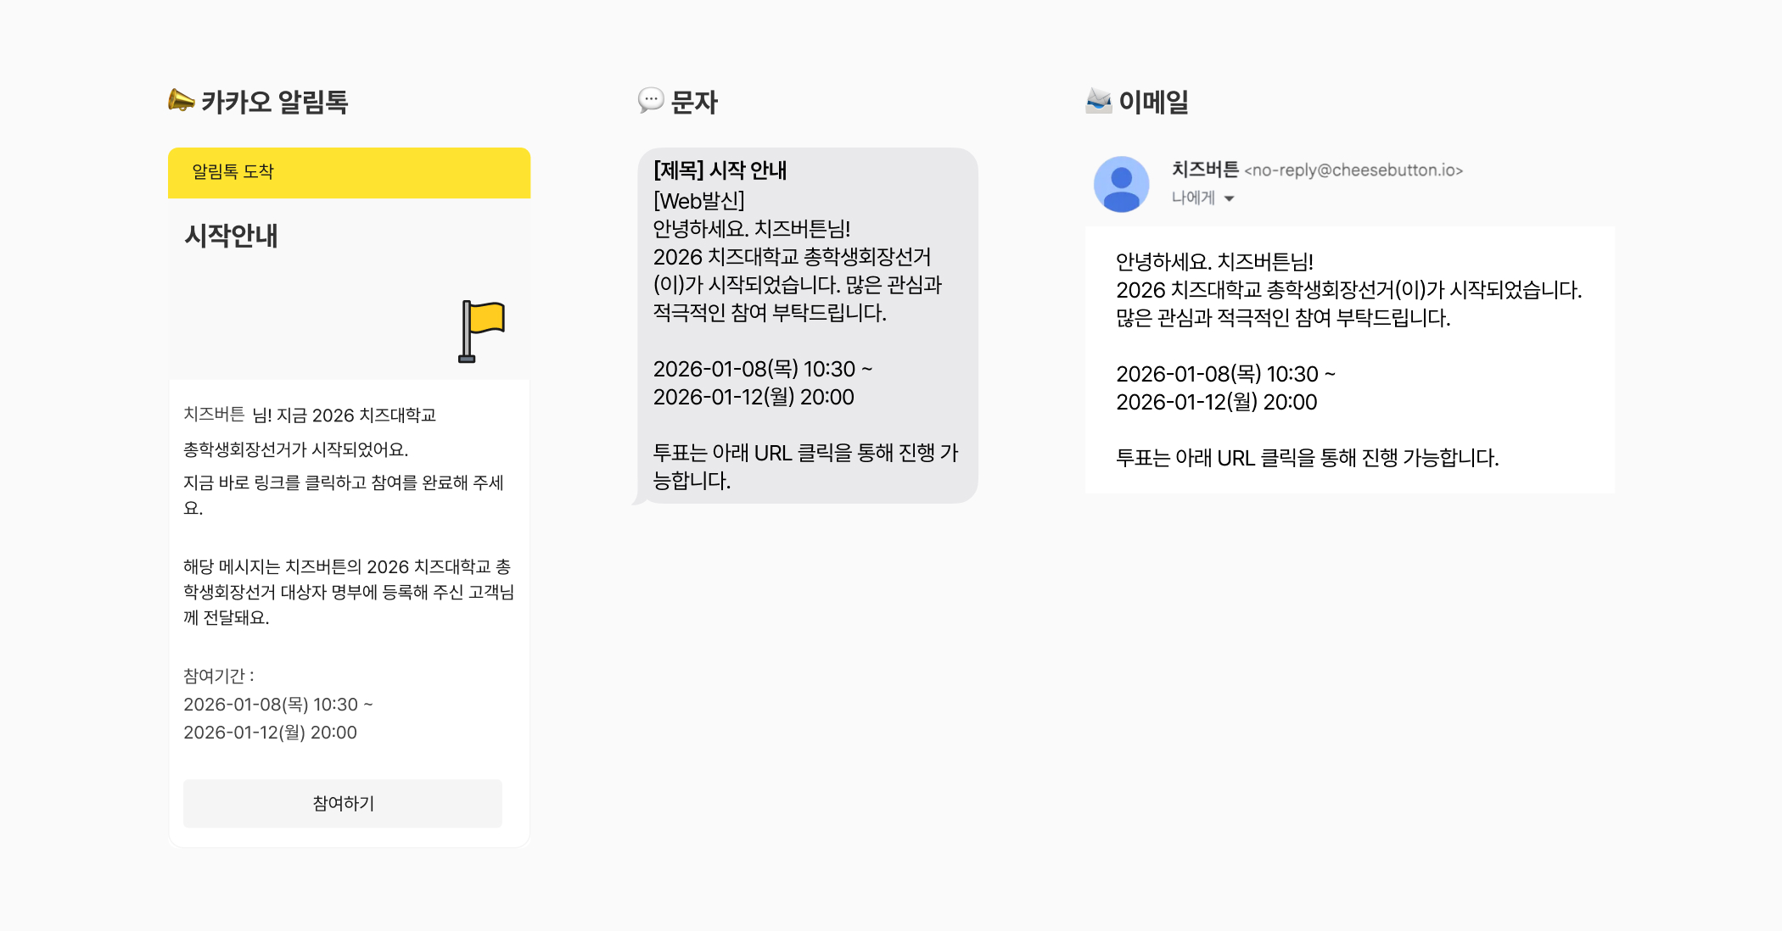
Task: Click the email body greeting 안녕하세요. 치즈버튼님!
Action: point(1214,262)
